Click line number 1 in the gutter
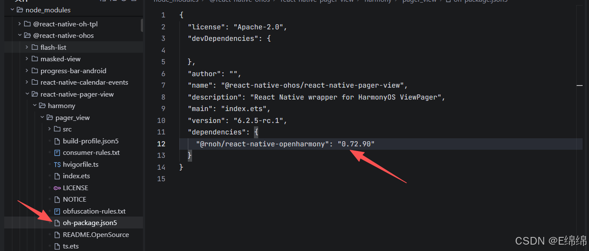 tap(163, 15)
